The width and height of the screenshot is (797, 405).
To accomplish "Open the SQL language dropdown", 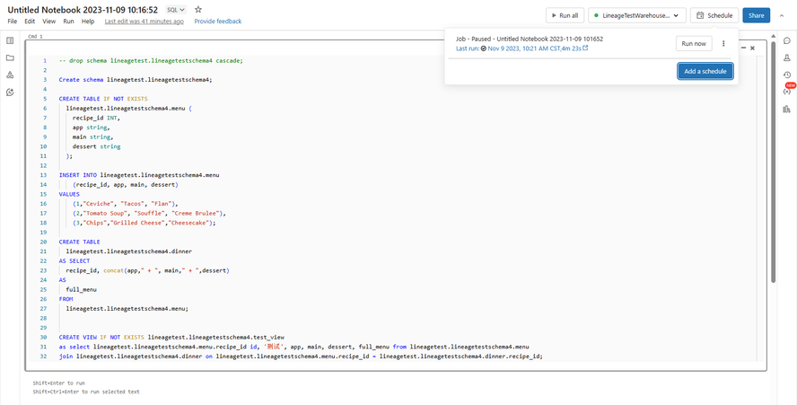I will point(175,10).
